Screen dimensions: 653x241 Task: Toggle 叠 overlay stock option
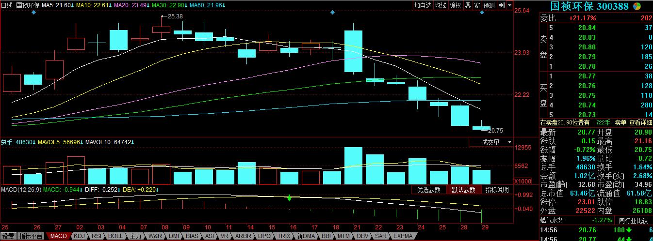click(x=468, y=5)
